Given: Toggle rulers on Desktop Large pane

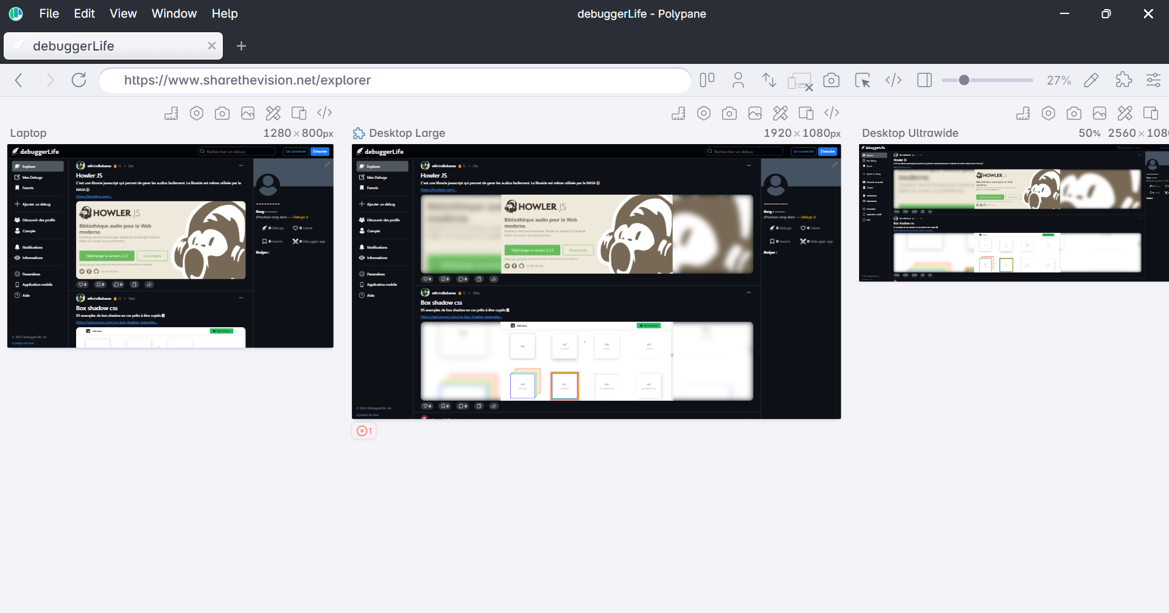Looking at the screenshot, I should click(x=678, y=113).
